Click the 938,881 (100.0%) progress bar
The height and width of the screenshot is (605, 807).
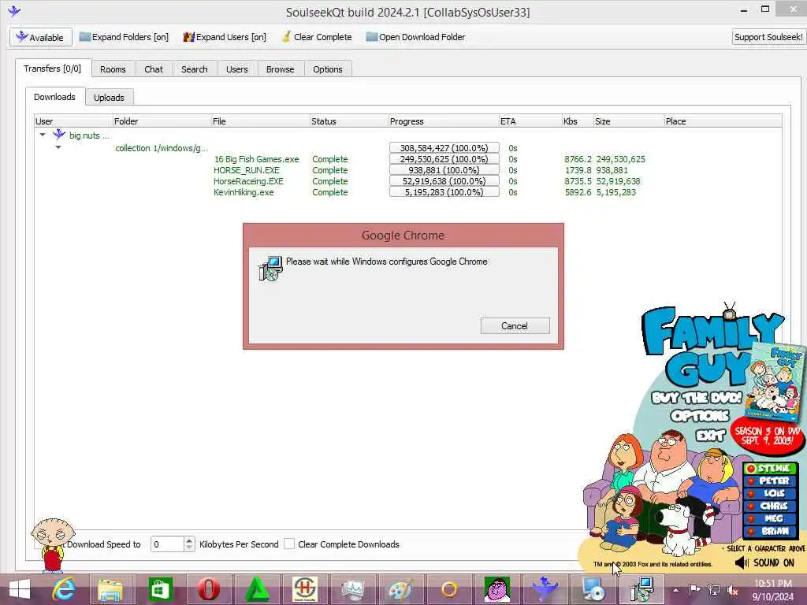444,170
